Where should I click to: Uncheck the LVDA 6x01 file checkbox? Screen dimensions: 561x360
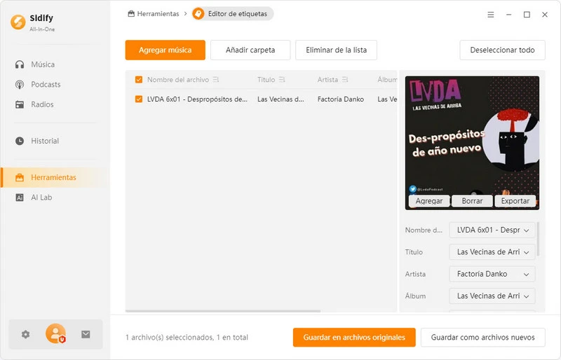tap(139, 99)
